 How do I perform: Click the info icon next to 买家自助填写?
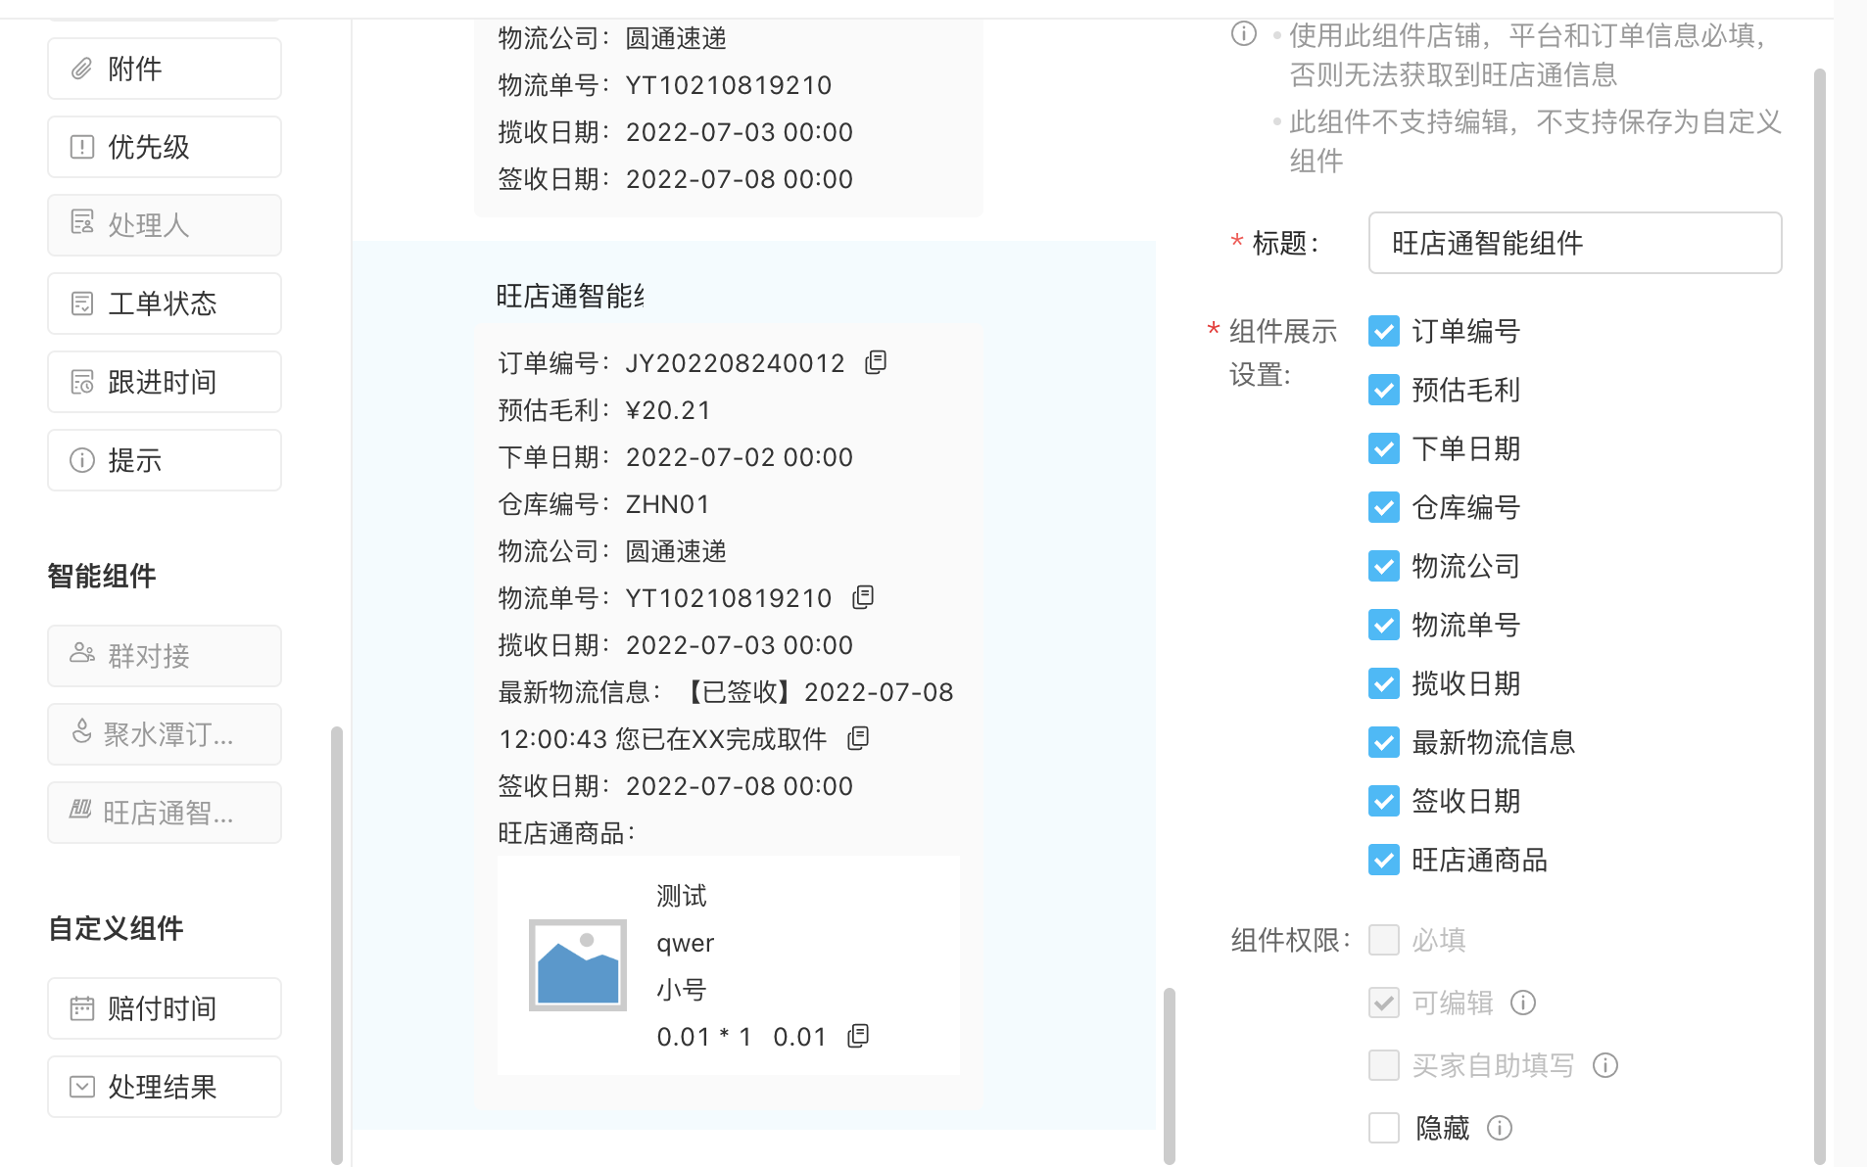click(1605, 1065)
